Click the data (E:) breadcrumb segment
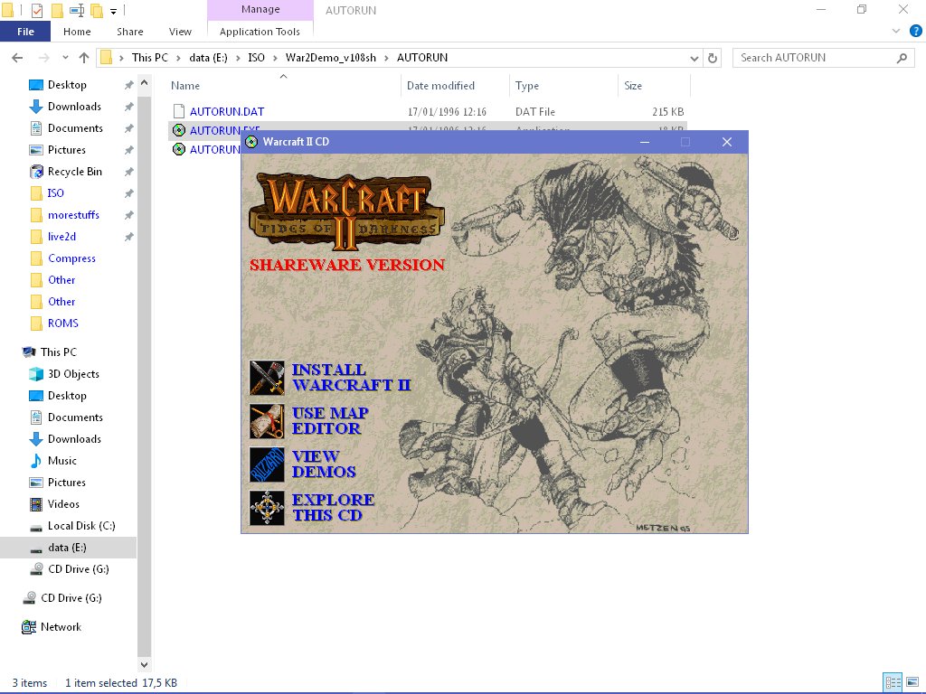The height and width of the screenshot is (694, 926). click(x=209, y=58)
